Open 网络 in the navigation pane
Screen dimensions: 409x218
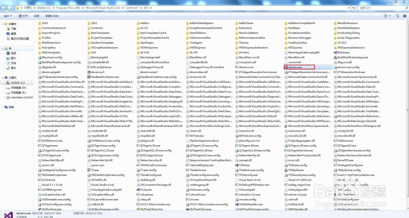tap(9, 107)
